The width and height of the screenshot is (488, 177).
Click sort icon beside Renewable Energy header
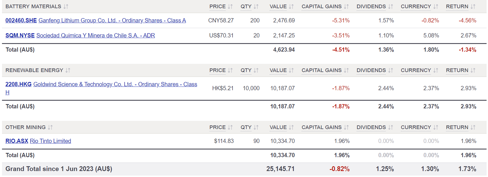click(68, 70)
